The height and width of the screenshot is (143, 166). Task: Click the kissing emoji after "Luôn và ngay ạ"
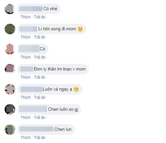point(76,89)
